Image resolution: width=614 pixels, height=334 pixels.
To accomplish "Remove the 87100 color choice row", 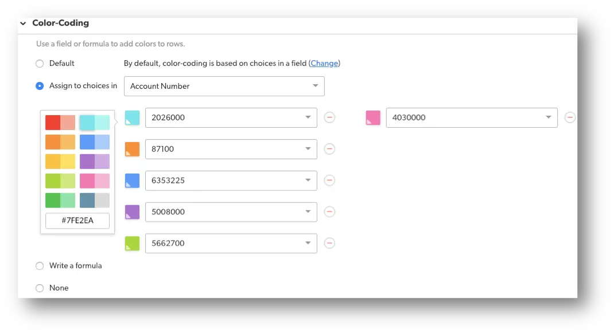I will tap(329, 149).
